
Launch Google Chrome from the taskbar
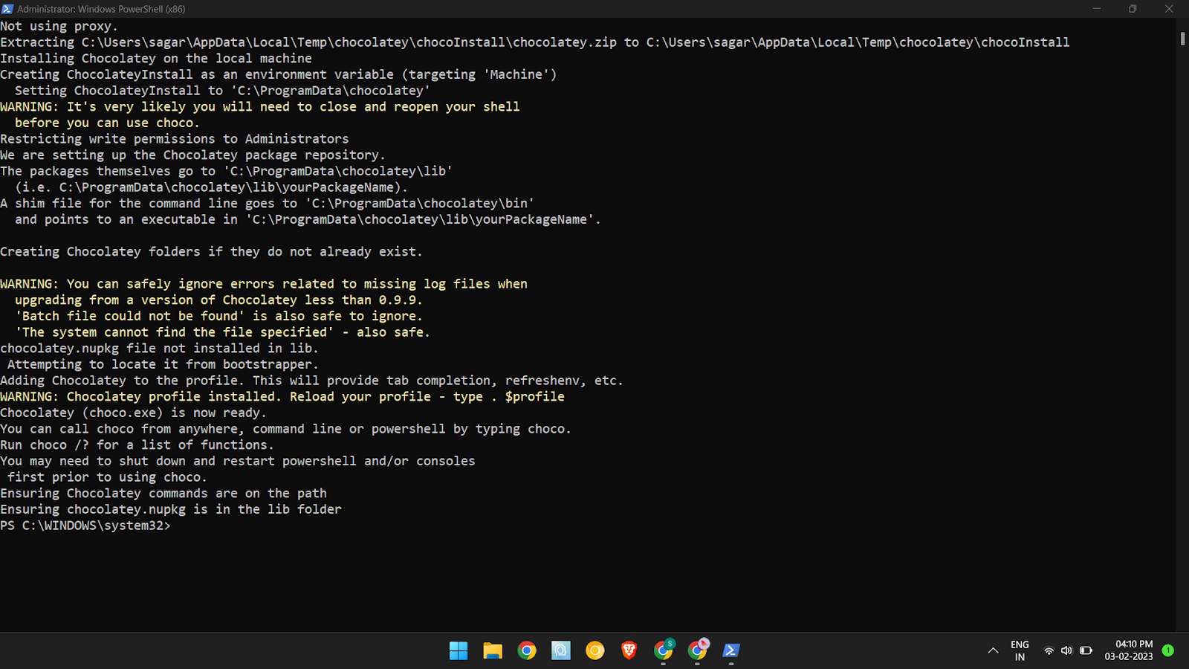527,650
